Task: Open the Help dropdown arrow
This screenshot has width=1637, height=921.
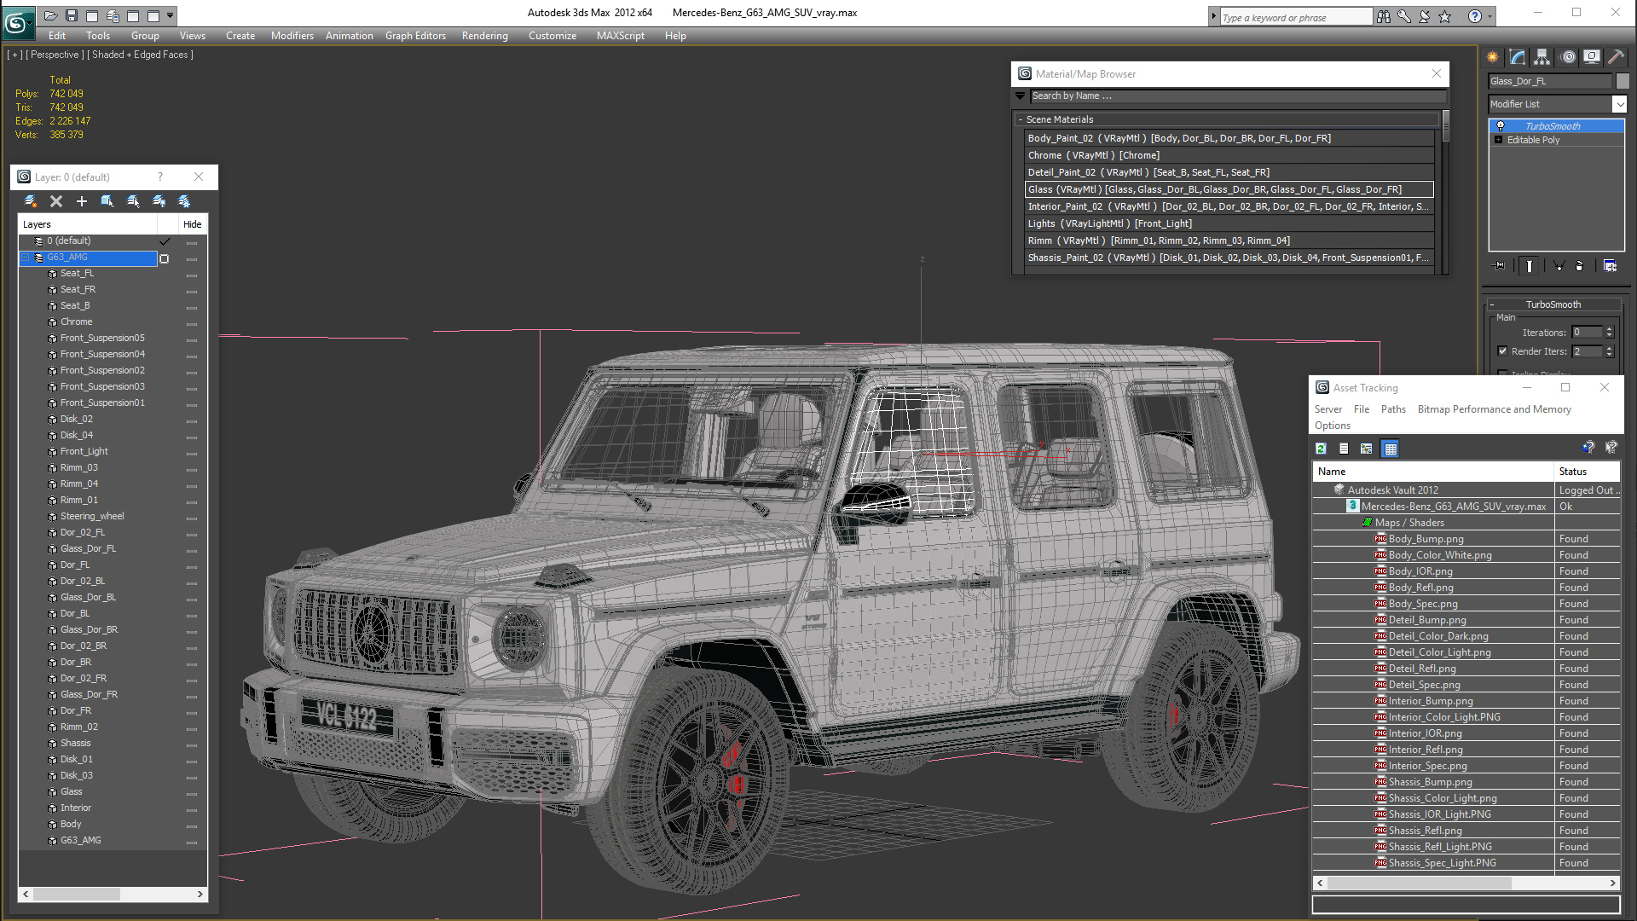Action: 1490,16
